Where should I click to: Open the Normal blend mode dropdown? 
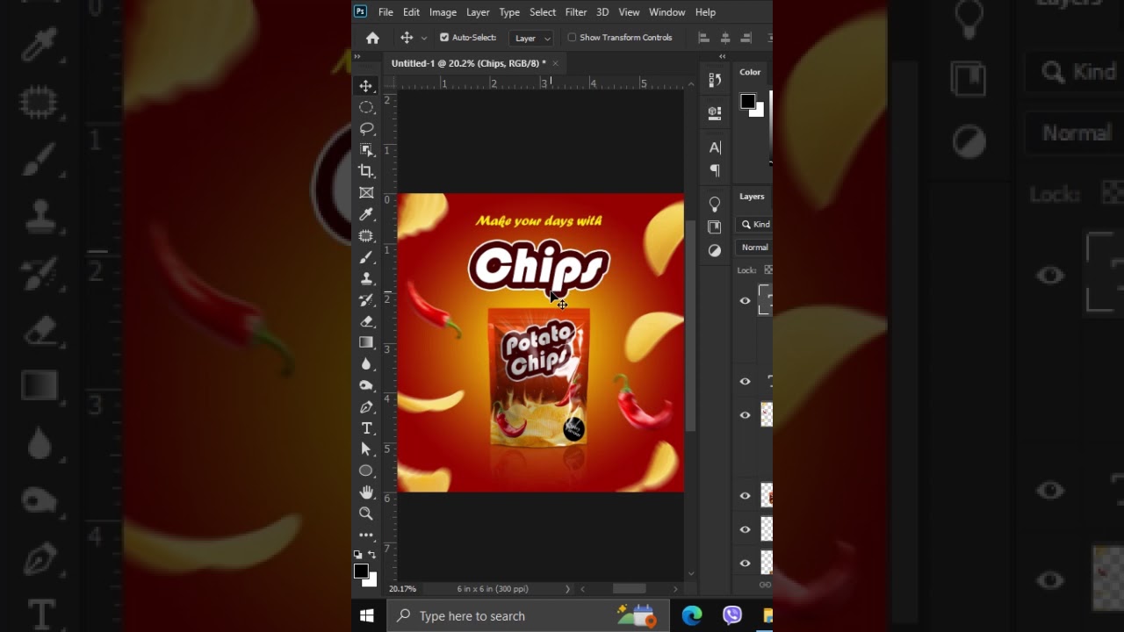coord(754,248)
